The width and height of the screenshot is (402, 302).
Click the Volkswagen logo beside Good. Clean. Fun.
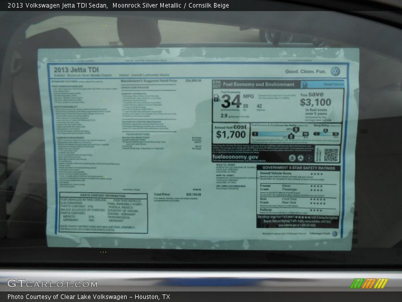click(336, 71)
